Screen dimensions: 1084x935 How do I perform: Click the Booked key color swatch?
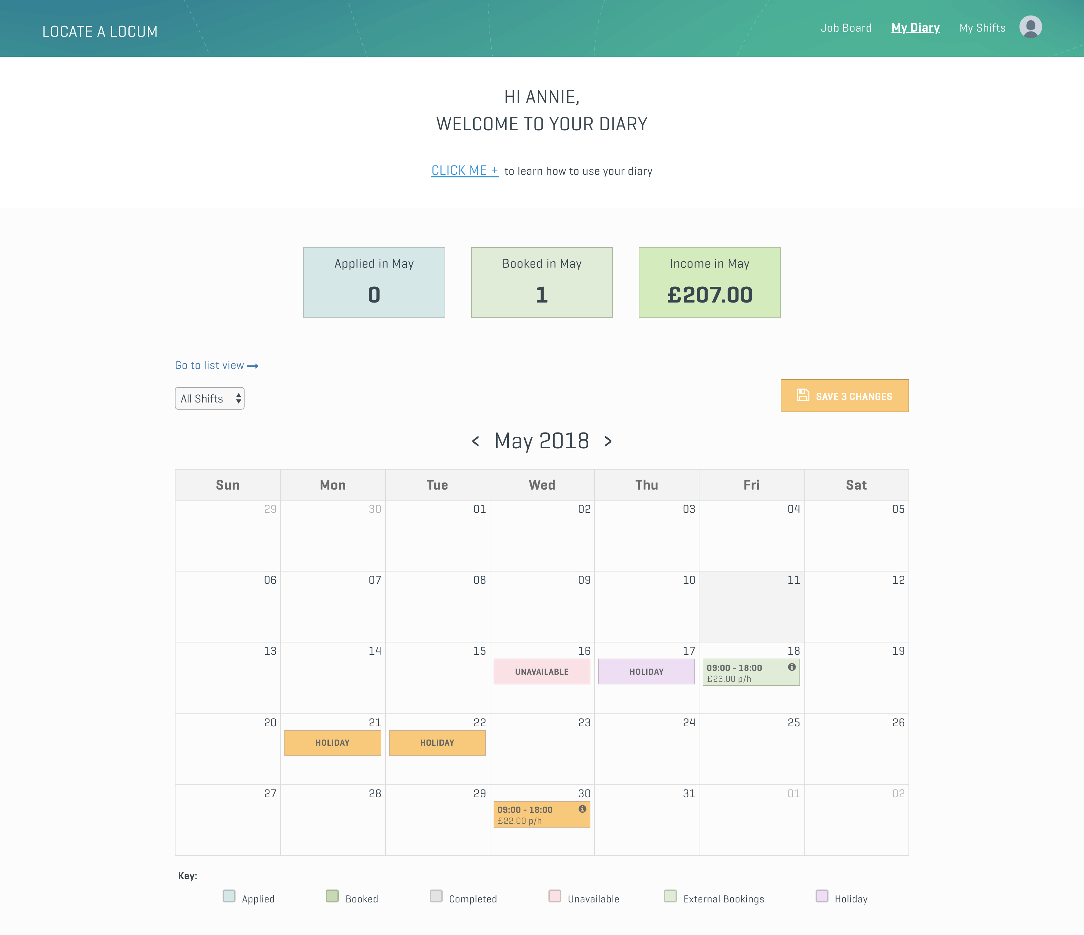[x=332, y=896]
